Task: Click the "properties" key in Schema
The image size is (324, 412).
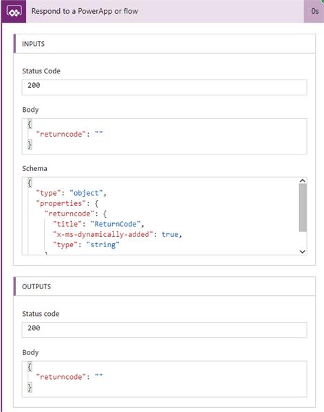Action: 61,203
